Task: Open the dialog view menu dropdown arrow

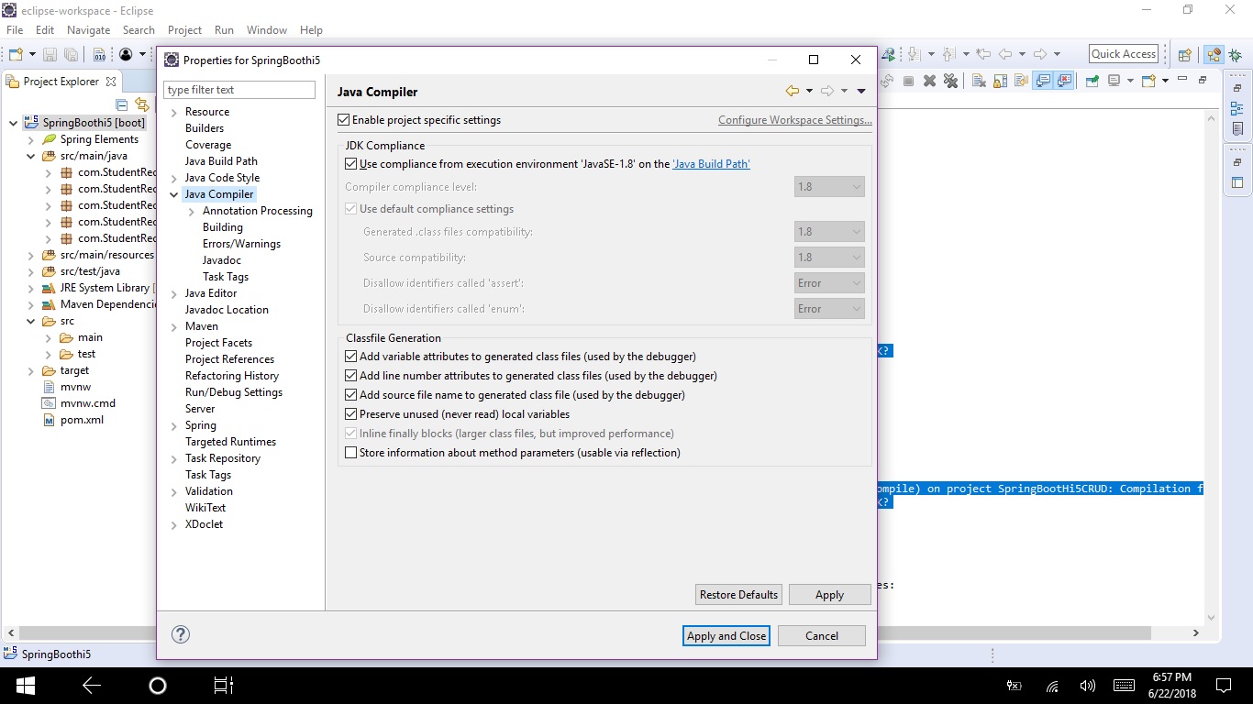Action: (860, 91)
